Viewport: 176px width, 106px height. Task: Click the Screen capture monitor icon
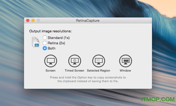click(x=50, y=61)
